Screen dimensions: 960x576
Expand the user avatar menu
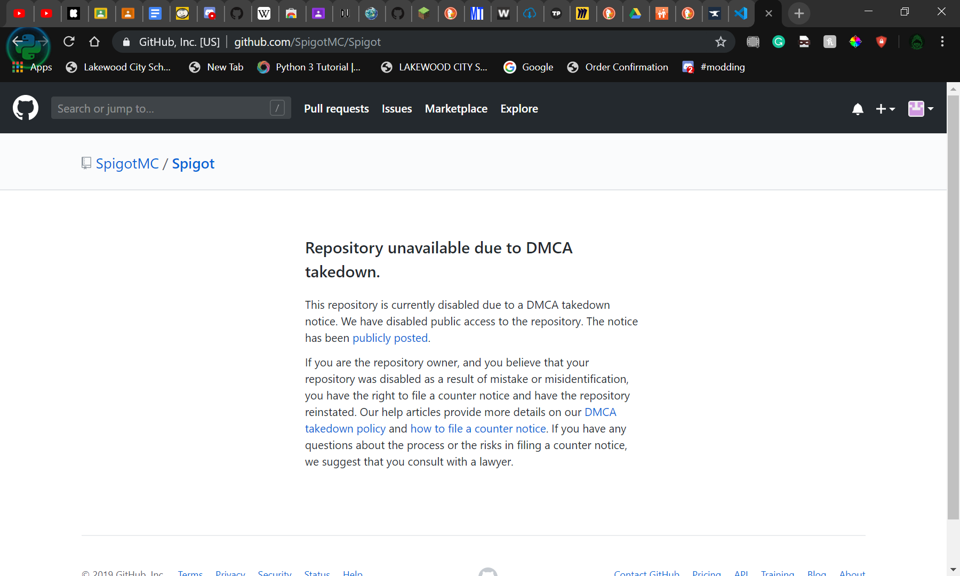[921, 109]
